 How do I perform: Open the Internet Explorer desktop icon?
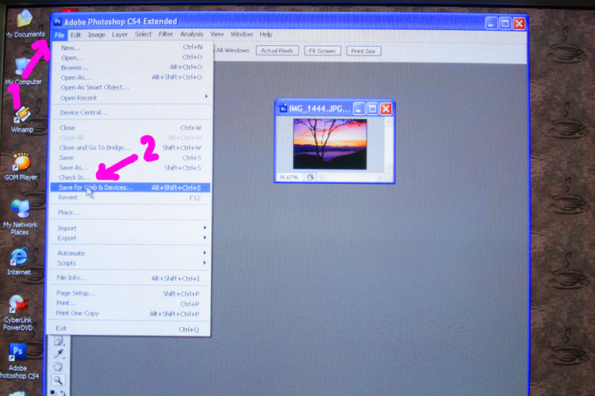(x=19, y=261)
